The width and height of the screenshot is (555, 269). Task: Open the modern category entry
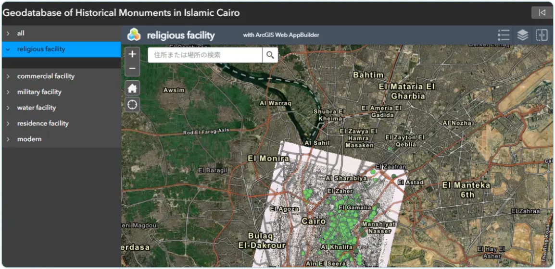(x=29, y=139)
